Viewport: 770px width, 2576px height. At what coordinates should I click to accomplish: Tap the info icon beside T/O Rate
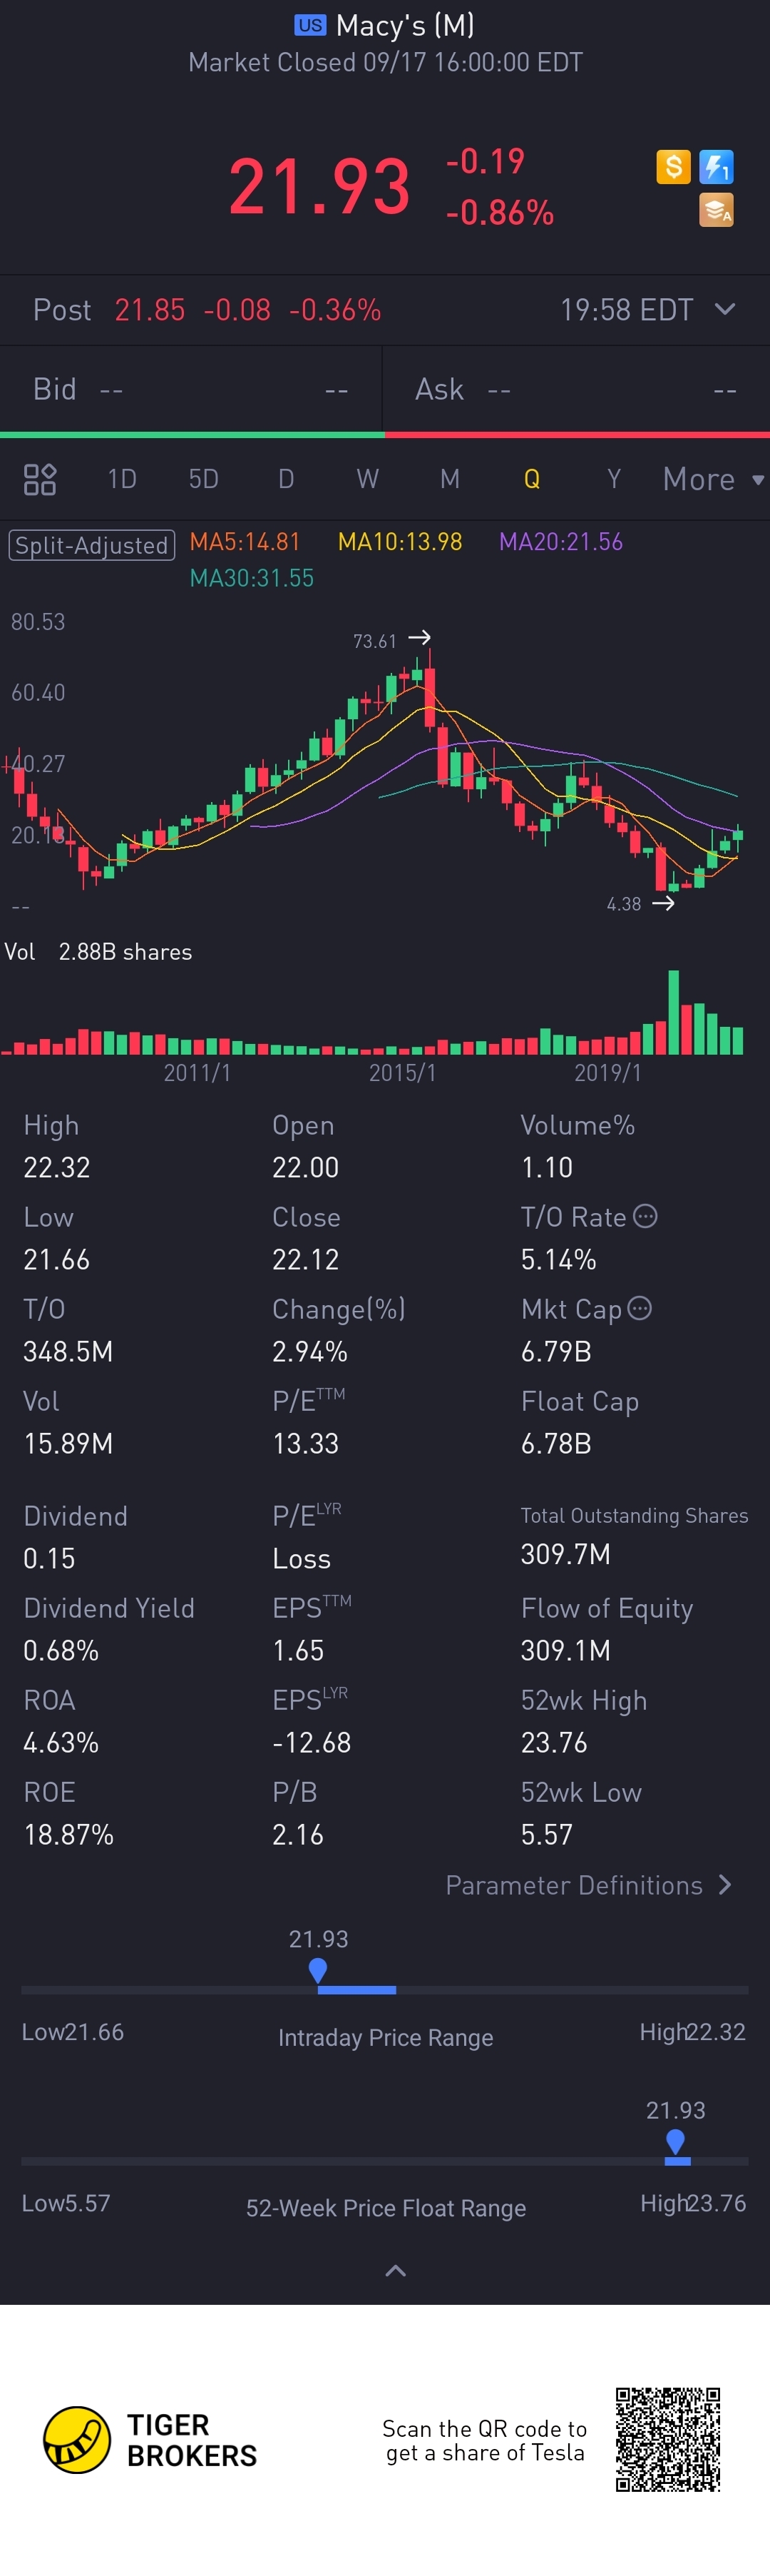click(x=646, y=1216)
